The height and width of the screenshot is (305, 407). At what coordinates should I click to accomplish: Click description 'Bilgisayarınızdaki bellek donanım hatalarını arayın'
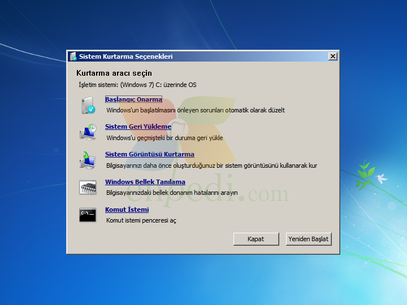pos(172,193)
